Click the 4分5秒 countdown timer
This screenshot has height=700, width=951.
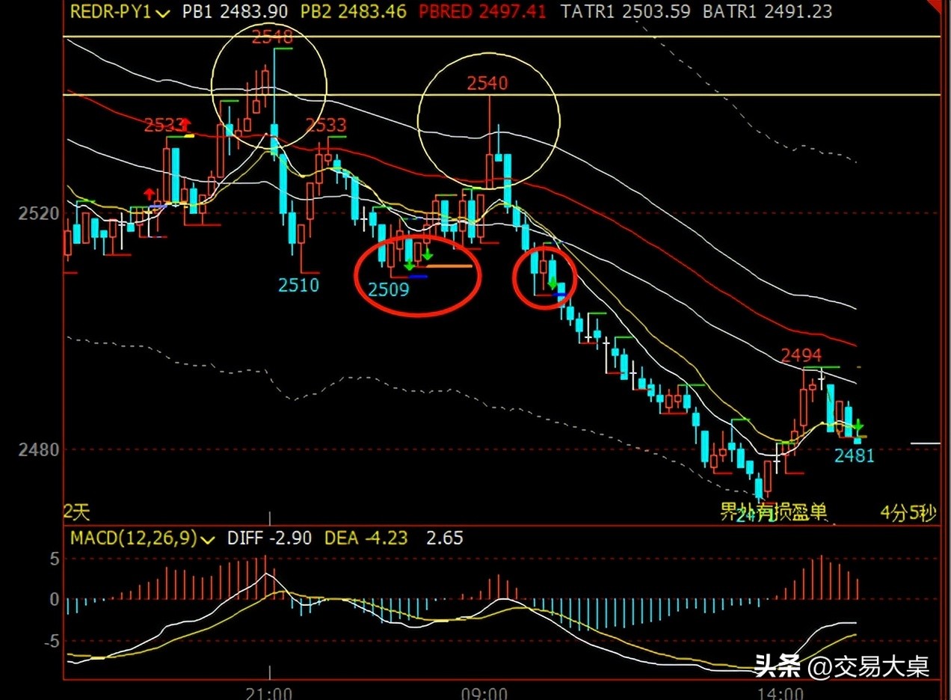(x=908, y=513)
